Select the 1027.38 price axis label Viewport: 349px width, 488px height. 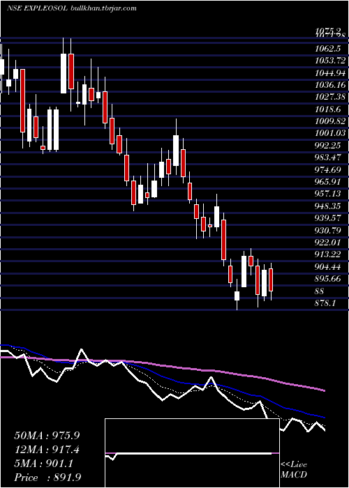click(330, 97)
